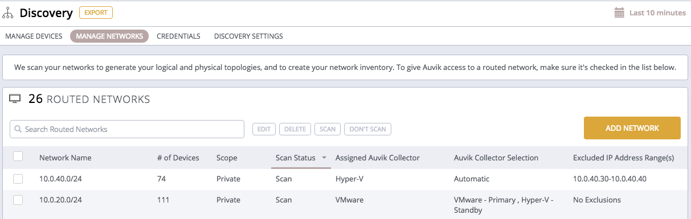Image resolution: width=691 pixels, height=219 pixels.
Task: Click the Discovery network topology icon
Action: click(8, 13)
